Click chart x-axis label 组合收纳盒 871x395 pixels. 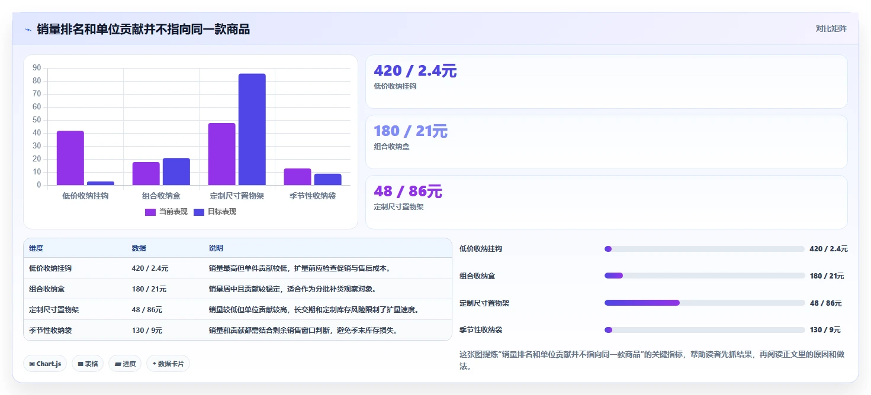click(161, 196)
